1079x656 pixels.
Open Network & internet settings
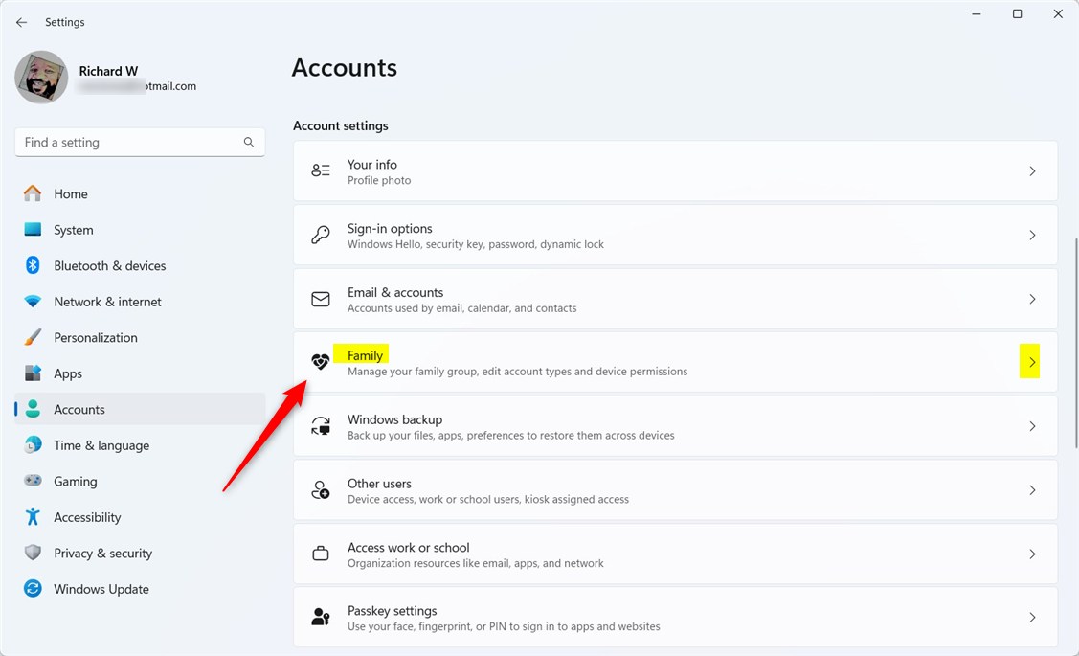click(108, 302)
